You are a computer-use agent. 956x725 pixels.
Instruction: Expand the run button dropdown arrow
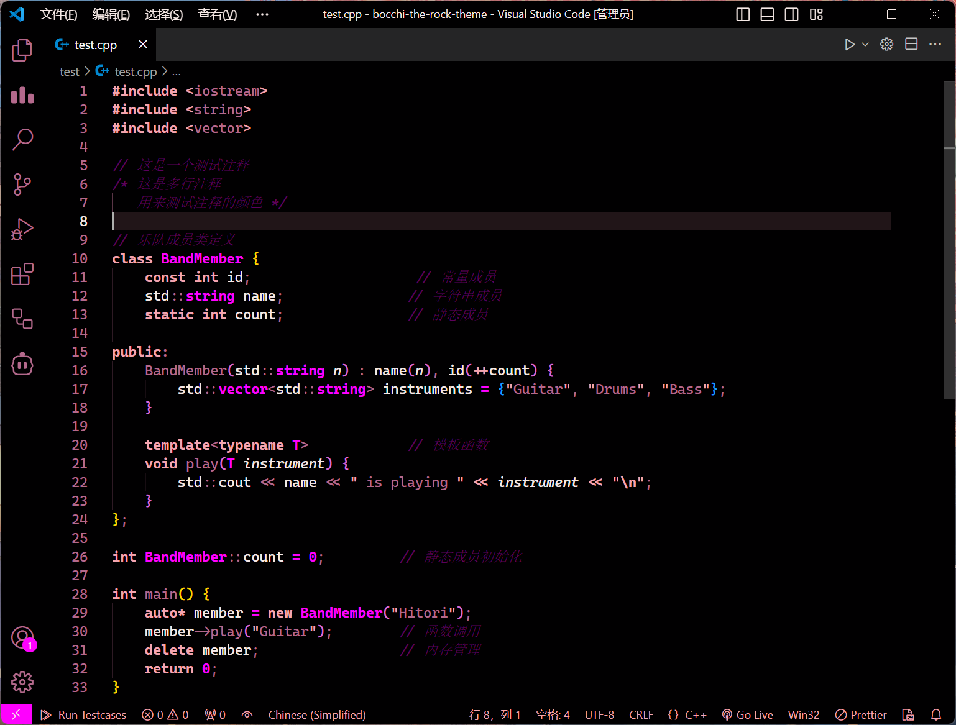(x=865, y=44)
